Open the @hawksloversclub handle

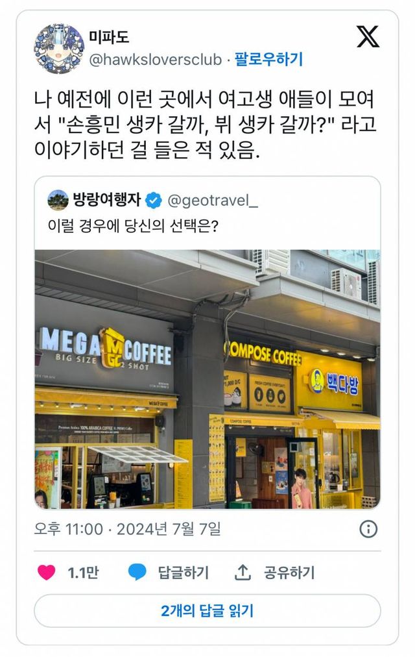[x=155, y=60]
